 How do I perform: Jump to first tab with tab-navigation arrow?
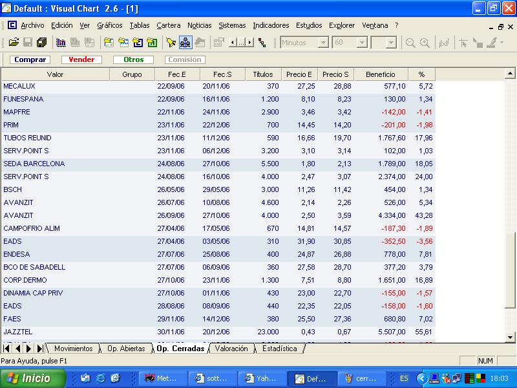coord(6,349)
